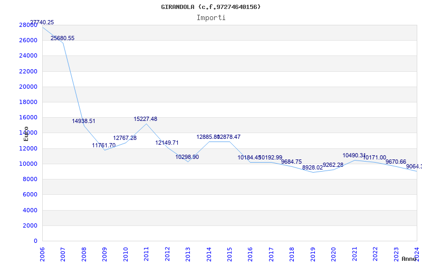The width and height of the screenshot is (422, 264).
Task: Click the y-axis value 10000
Action: click(x=28, y=164)
